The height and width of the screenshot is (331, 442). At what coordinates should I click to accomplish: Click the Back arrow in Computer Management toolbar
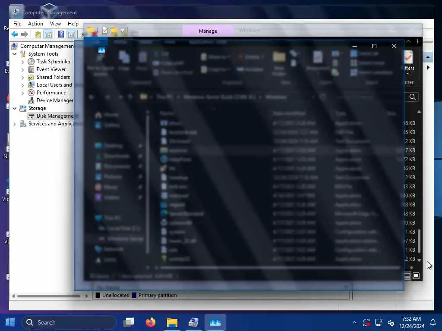pyautogui.click(x=15, y=34)
